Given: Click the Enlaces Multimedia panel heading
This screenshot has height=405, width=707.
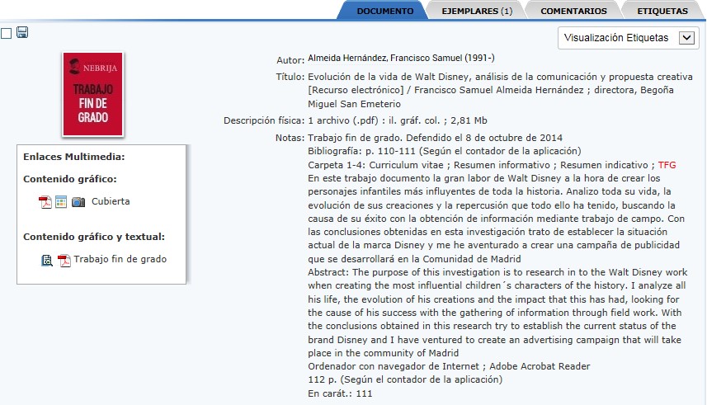Looking at the screenshot, I should coord(73,156).
